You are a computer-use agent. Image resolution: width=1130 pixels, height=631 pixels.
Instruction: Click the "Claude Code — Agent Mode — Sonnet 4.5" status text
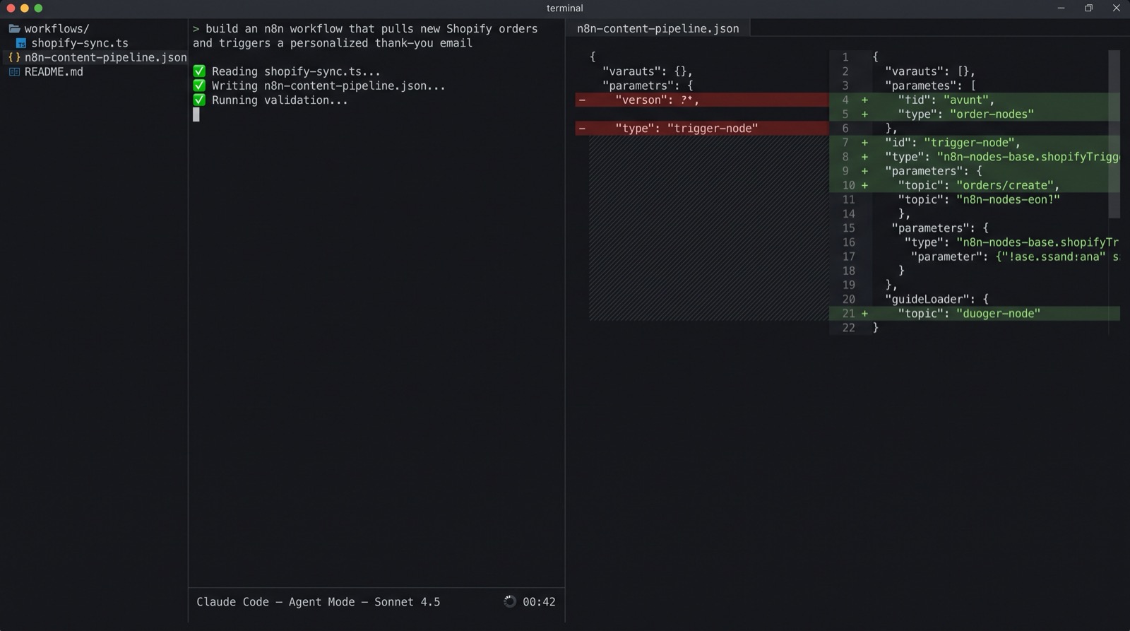point(318,602)
